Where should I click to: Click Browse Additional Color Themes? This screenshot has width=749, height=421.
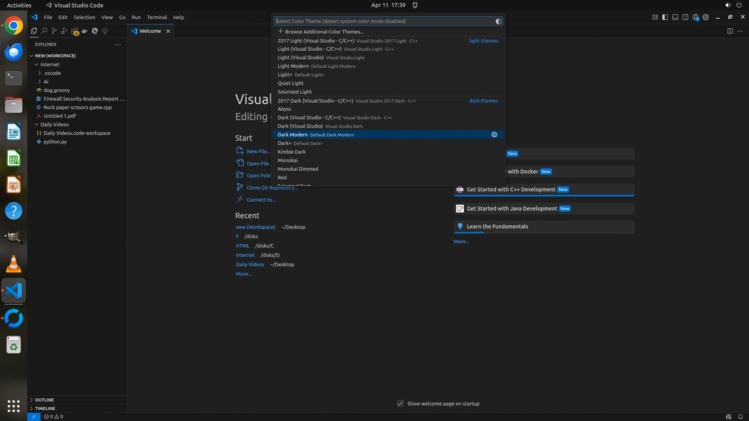click(324, 32)
